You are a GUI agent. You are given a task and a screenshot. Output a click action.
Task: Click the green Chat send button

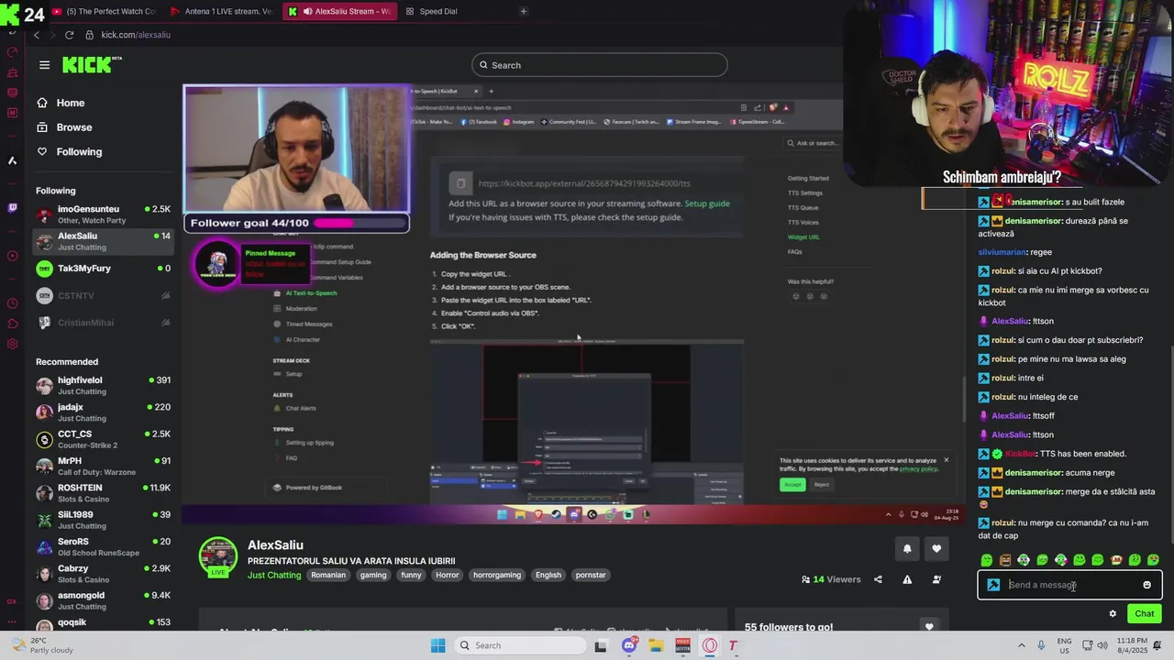coord(1145,614)
